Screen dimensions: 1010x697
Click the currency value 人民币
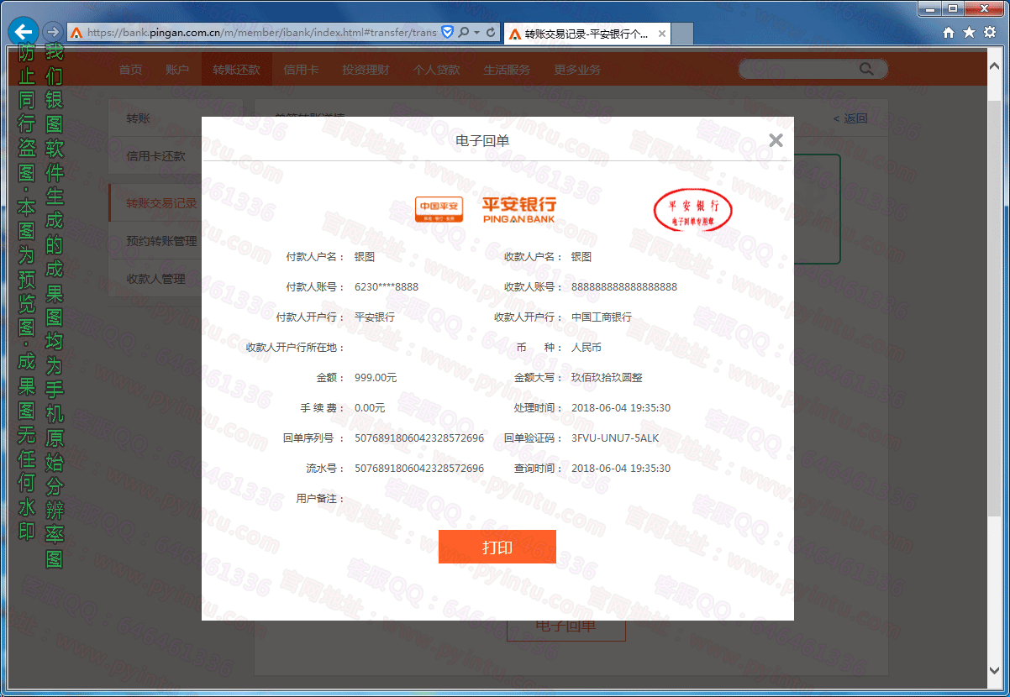coord(587,348)
